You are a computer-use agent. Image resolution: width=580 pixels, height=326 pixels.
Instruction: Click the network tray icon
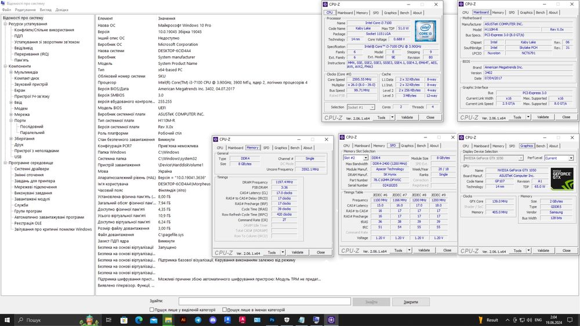522,320
